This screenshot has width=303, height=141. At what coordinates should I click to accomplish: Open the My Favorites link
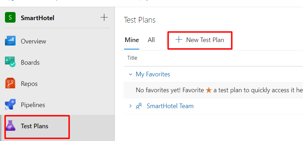[153, 74]
